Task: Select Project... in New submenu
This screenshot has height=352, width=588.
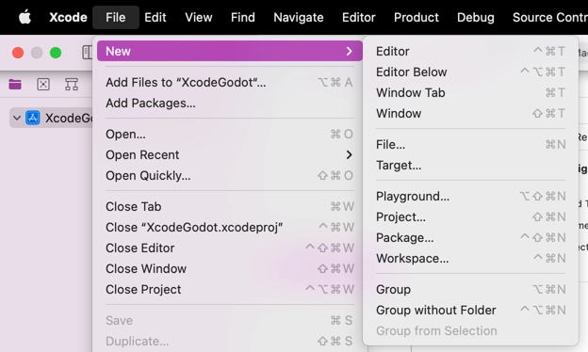Action: coord(470,216)
